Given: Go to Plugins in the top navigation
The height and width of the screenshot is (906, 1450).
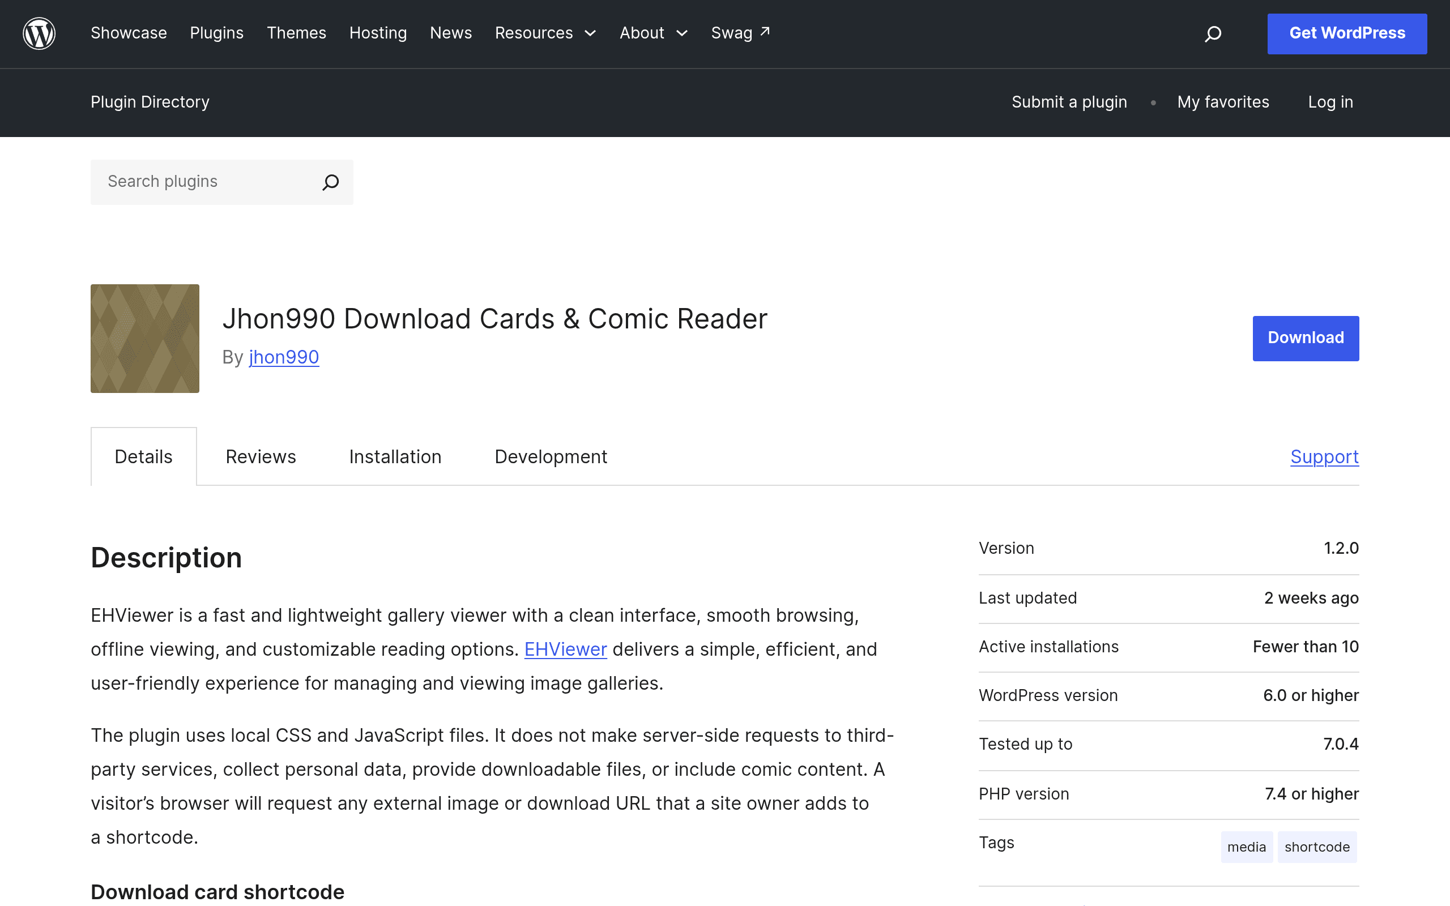Looking at the screenshot, I should 217,33.
